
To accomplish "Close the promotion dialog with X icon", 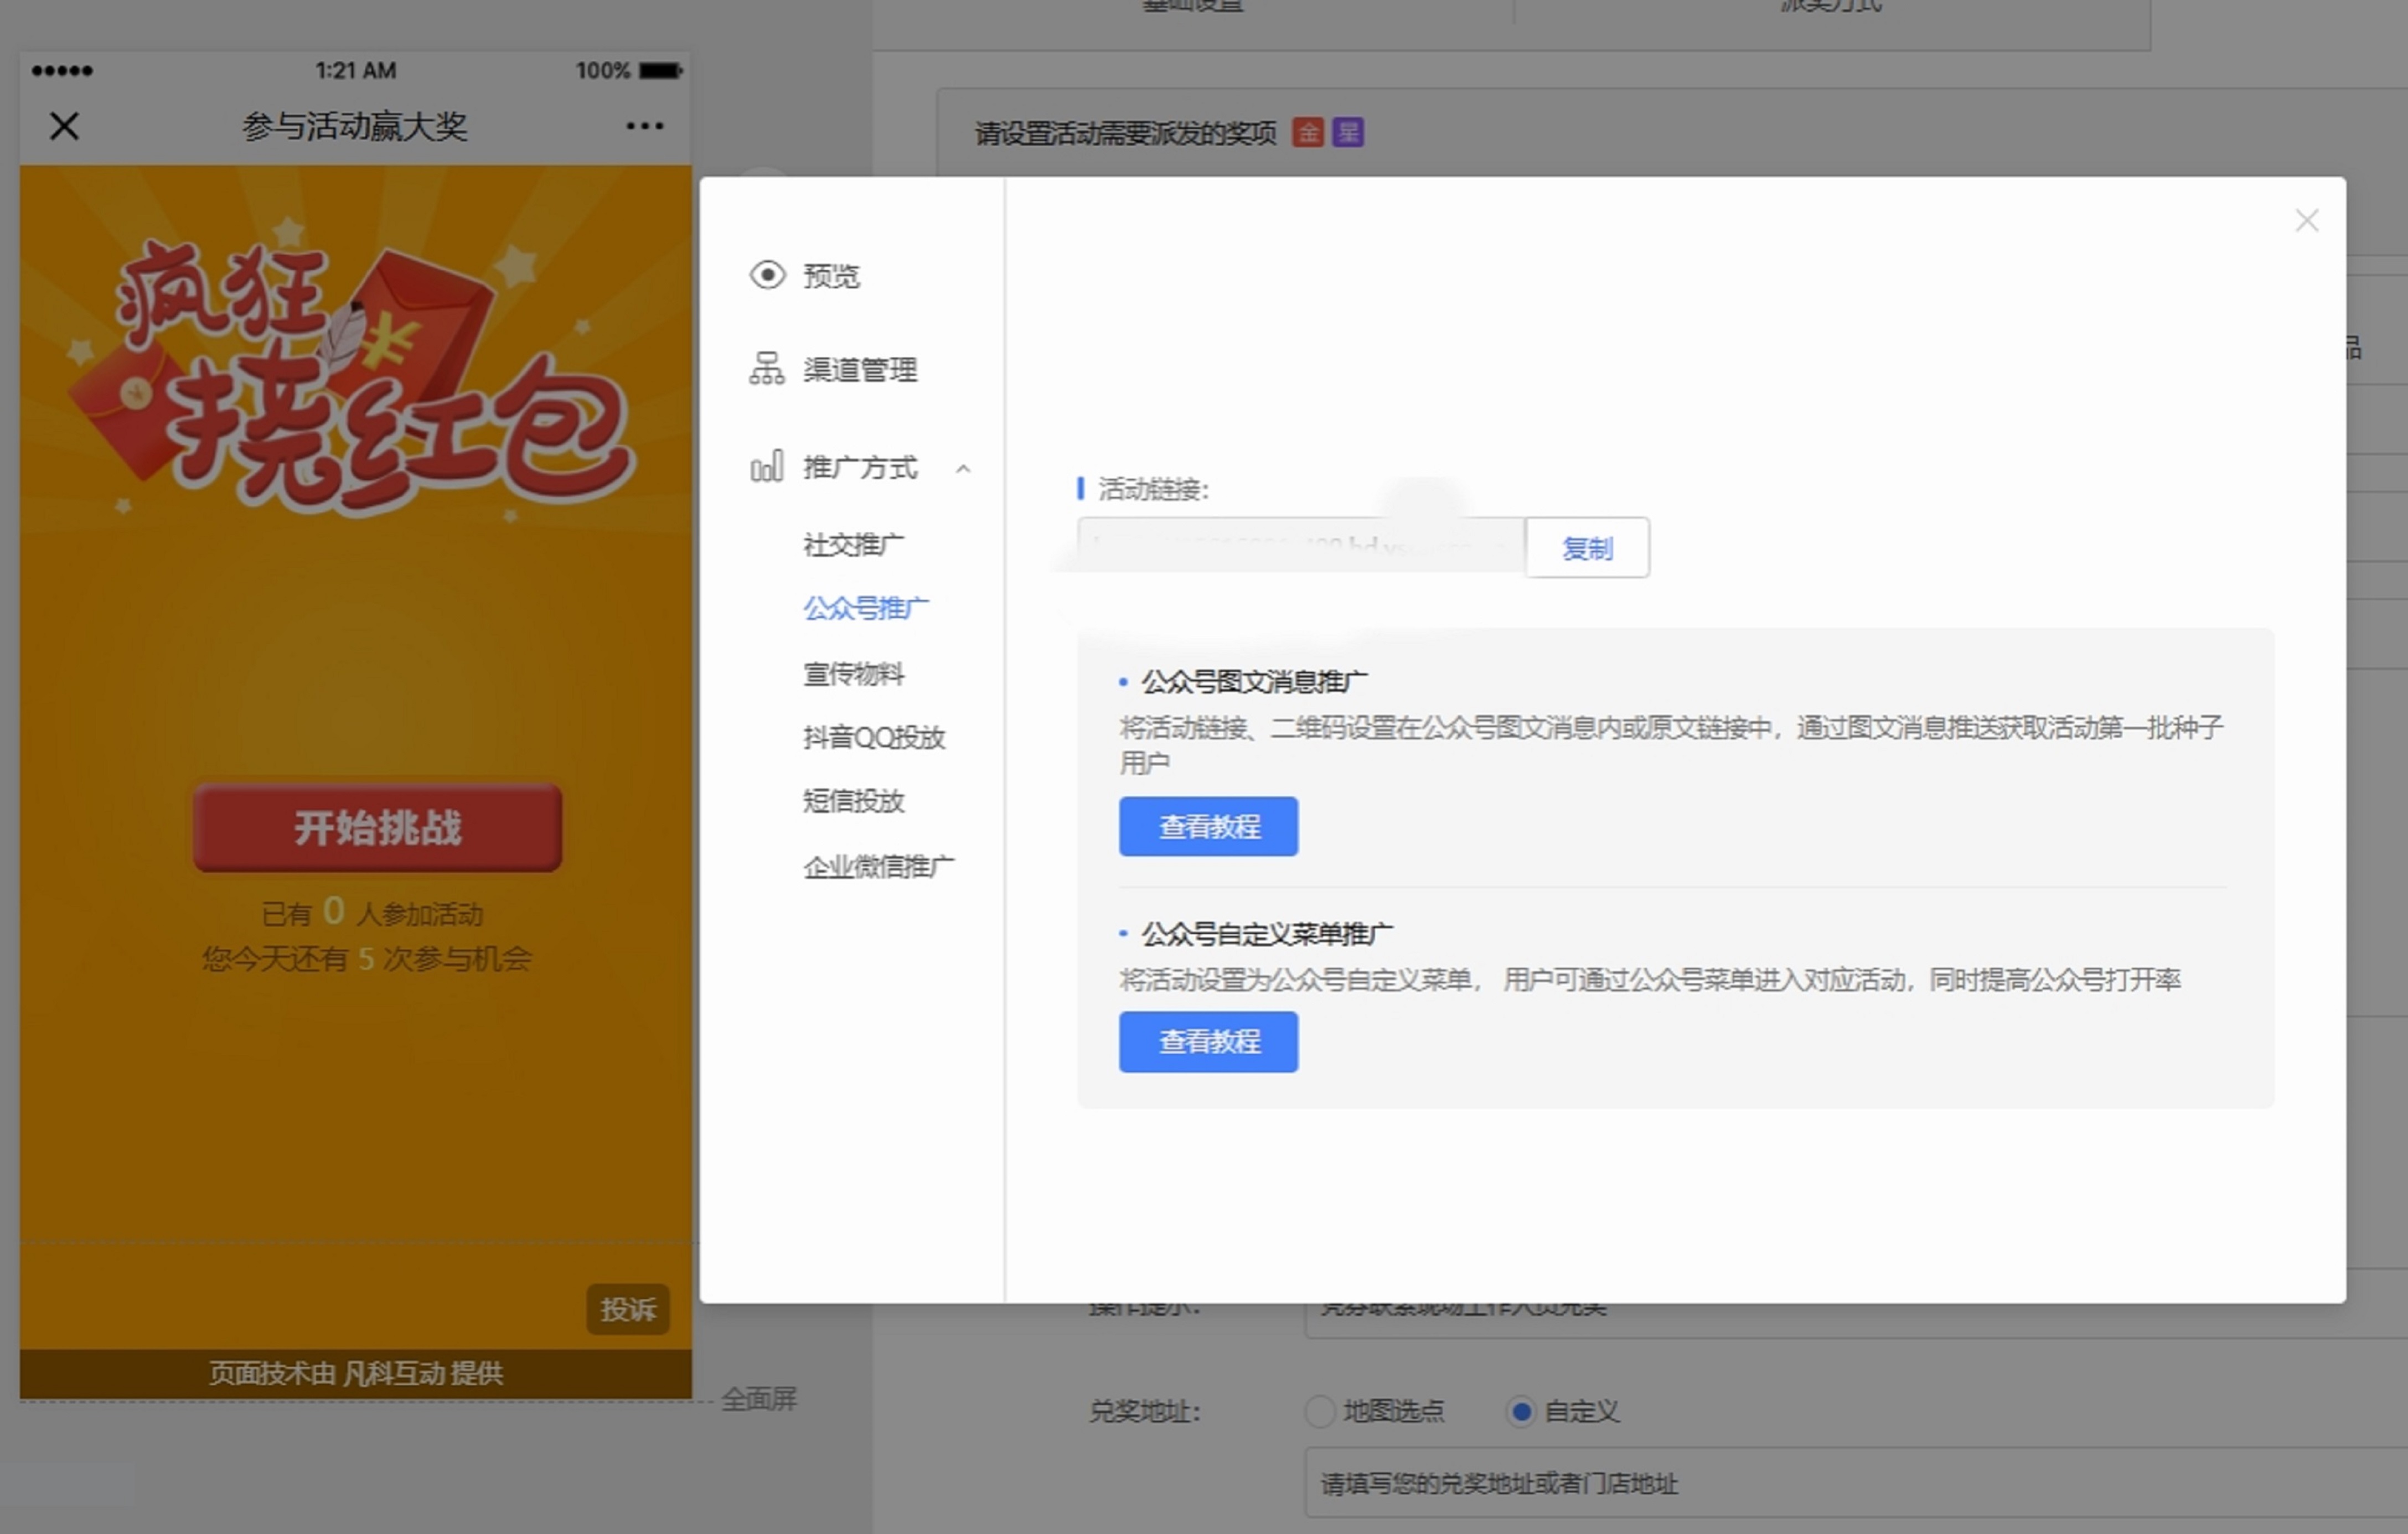I will tap(2306, 221).
